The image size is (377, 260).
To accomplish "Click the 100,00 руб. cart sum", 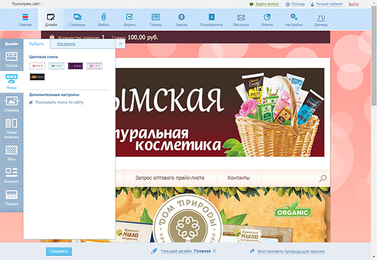I will pyautogui.click(x=143, y=37).
